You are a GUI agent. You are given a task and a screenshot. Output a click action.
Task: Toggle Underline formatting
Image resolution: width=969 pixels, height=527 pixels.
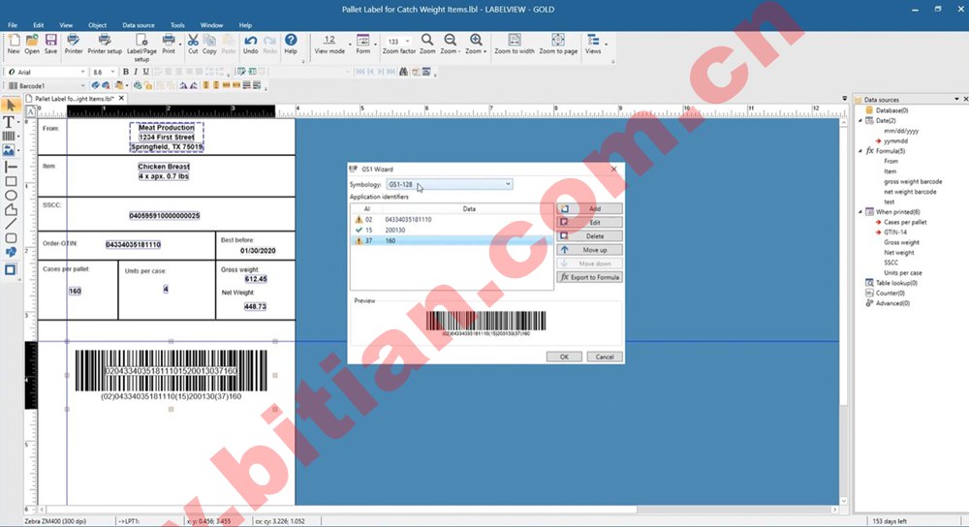pos(146,72)
